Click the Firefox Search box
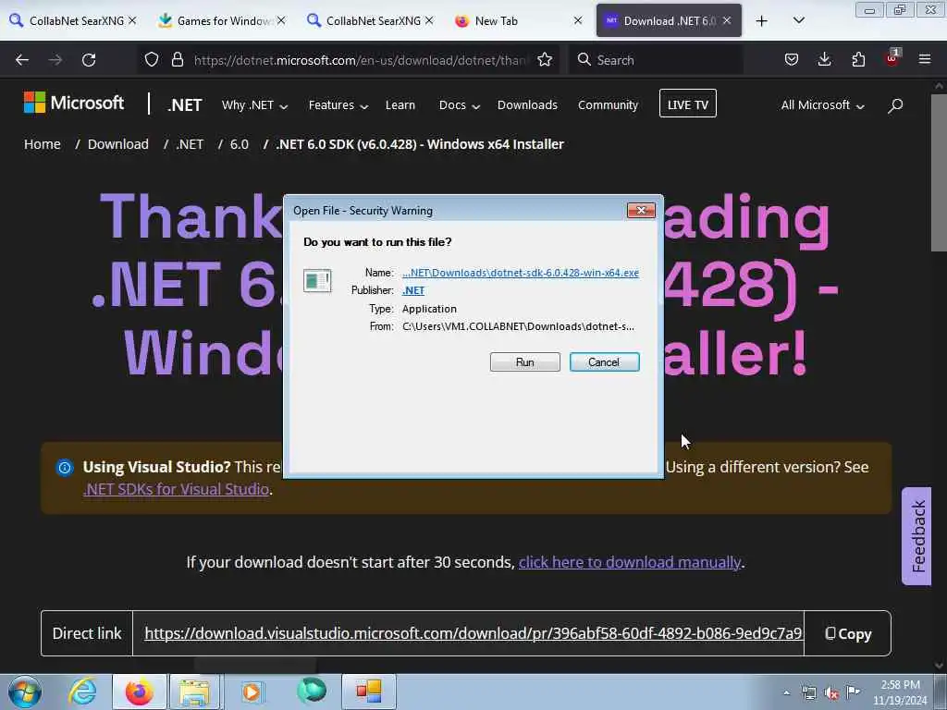Viewport: 947px width, 710px height. point(656,60)
